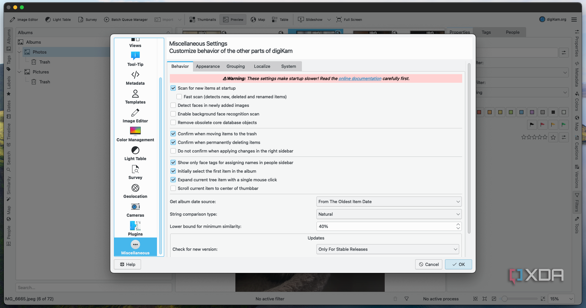Viewport: 586px width, 308px height.
Task: Select the blue color label swatch
Action: coord(521,112)
